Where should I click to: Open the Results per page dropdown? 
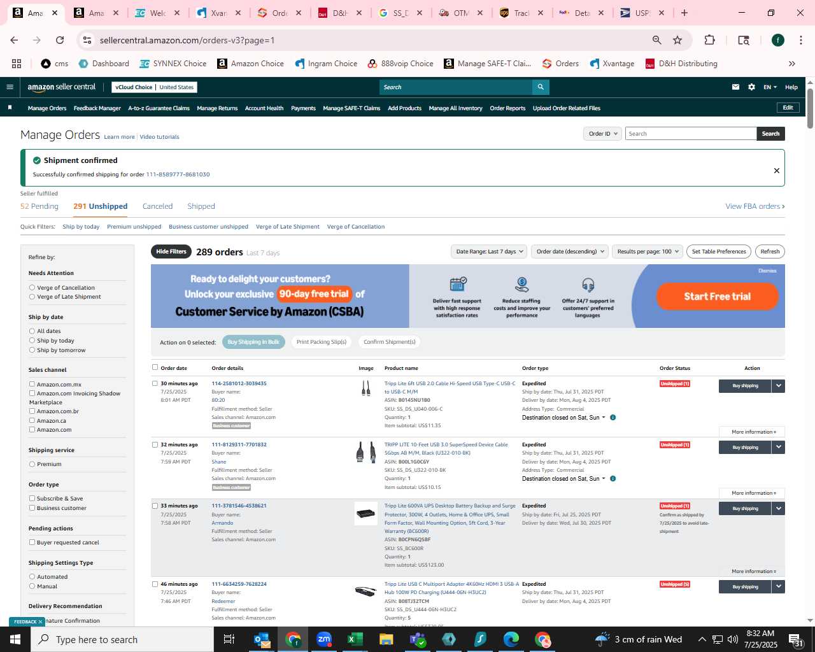[x=647, y=252]
